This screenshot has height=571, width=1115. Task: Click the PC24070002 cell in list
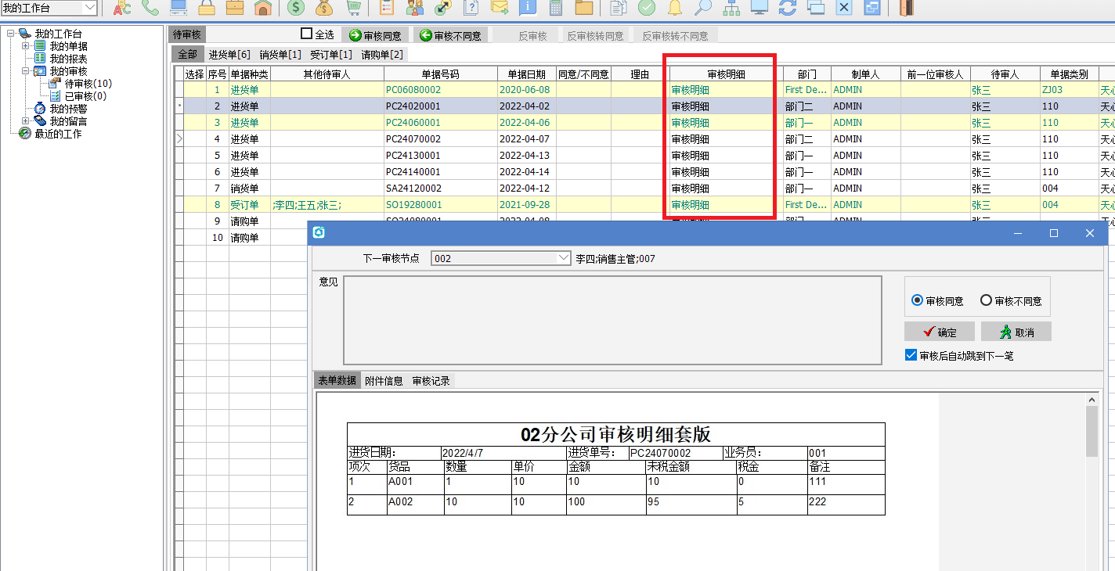pyautogui.click(x=440, y=139)
